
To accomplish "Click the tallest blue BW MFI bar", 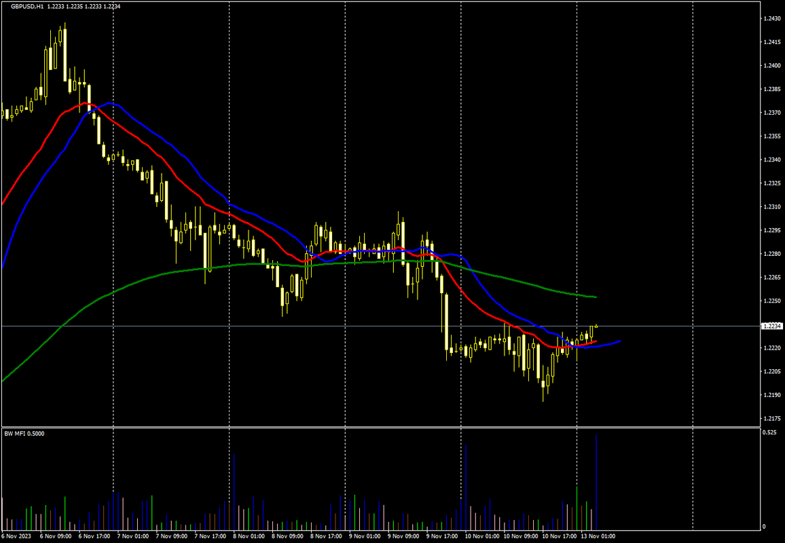I will click(596, 481).
